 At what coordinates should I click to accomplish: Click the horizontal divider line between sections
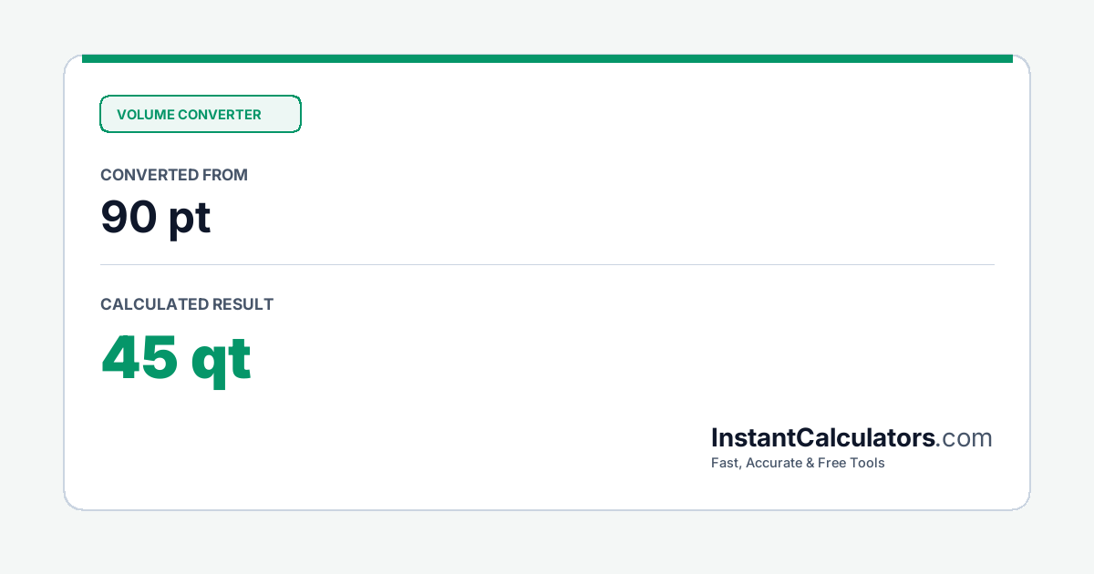547,265
